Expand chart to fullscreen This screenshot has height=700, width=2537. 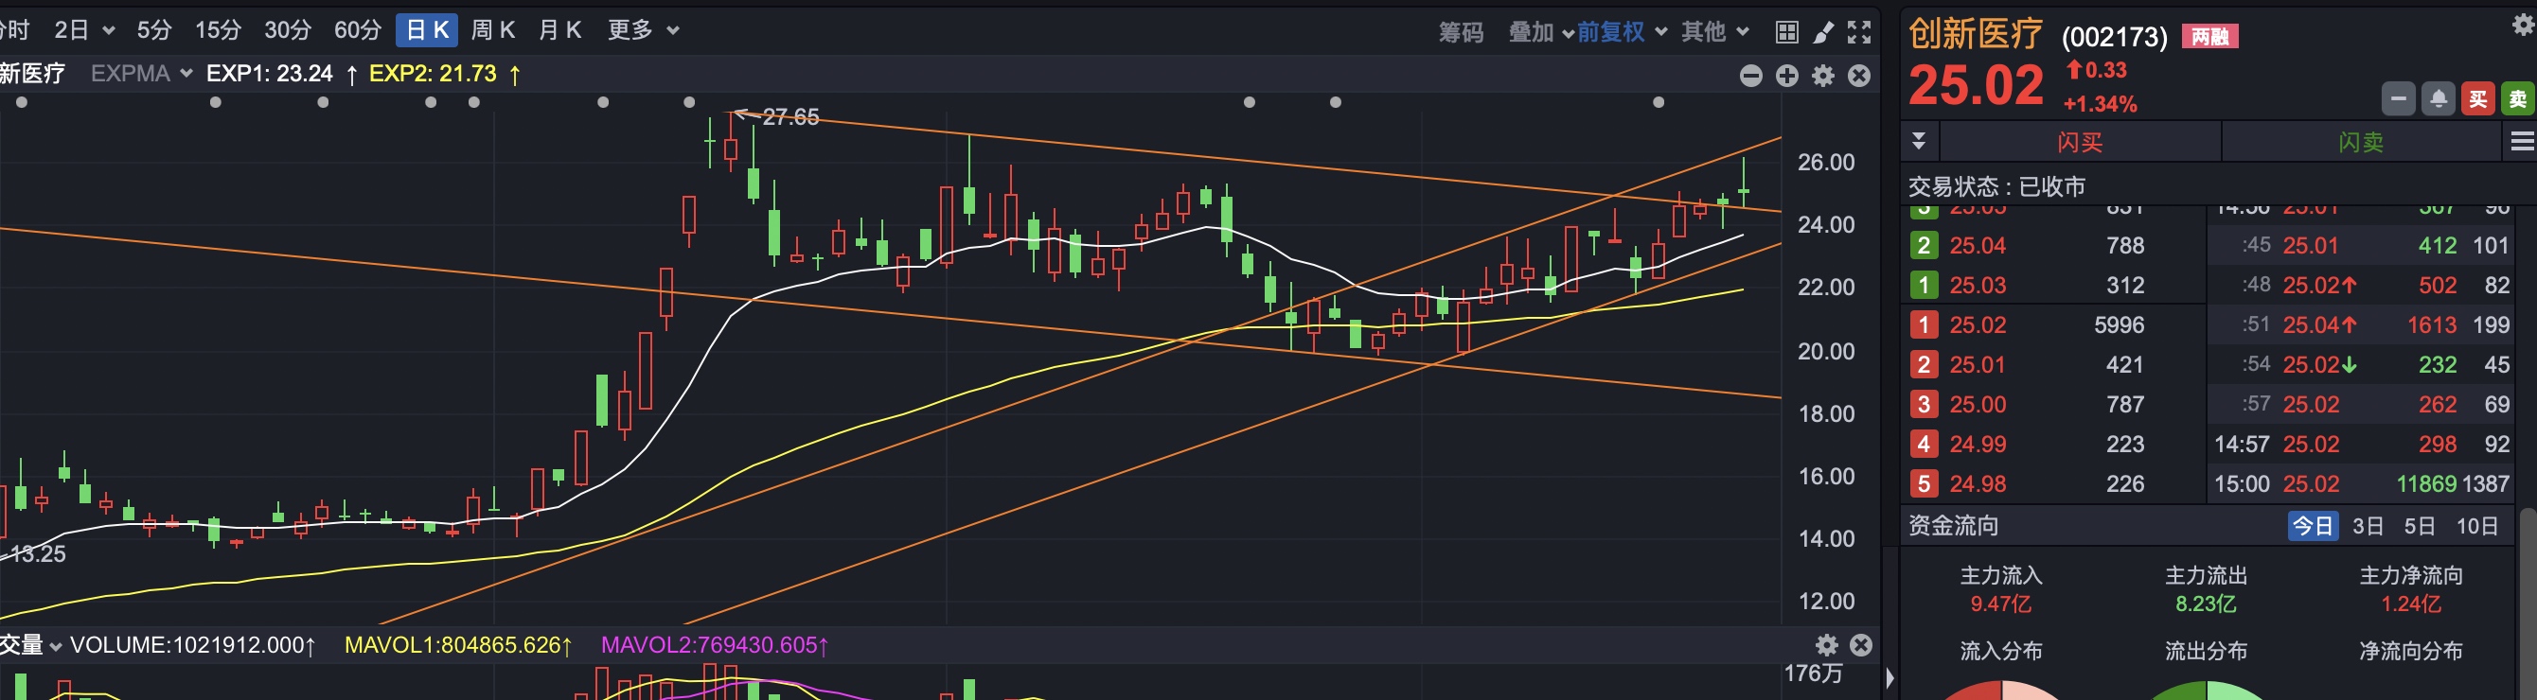(1858, 32)
